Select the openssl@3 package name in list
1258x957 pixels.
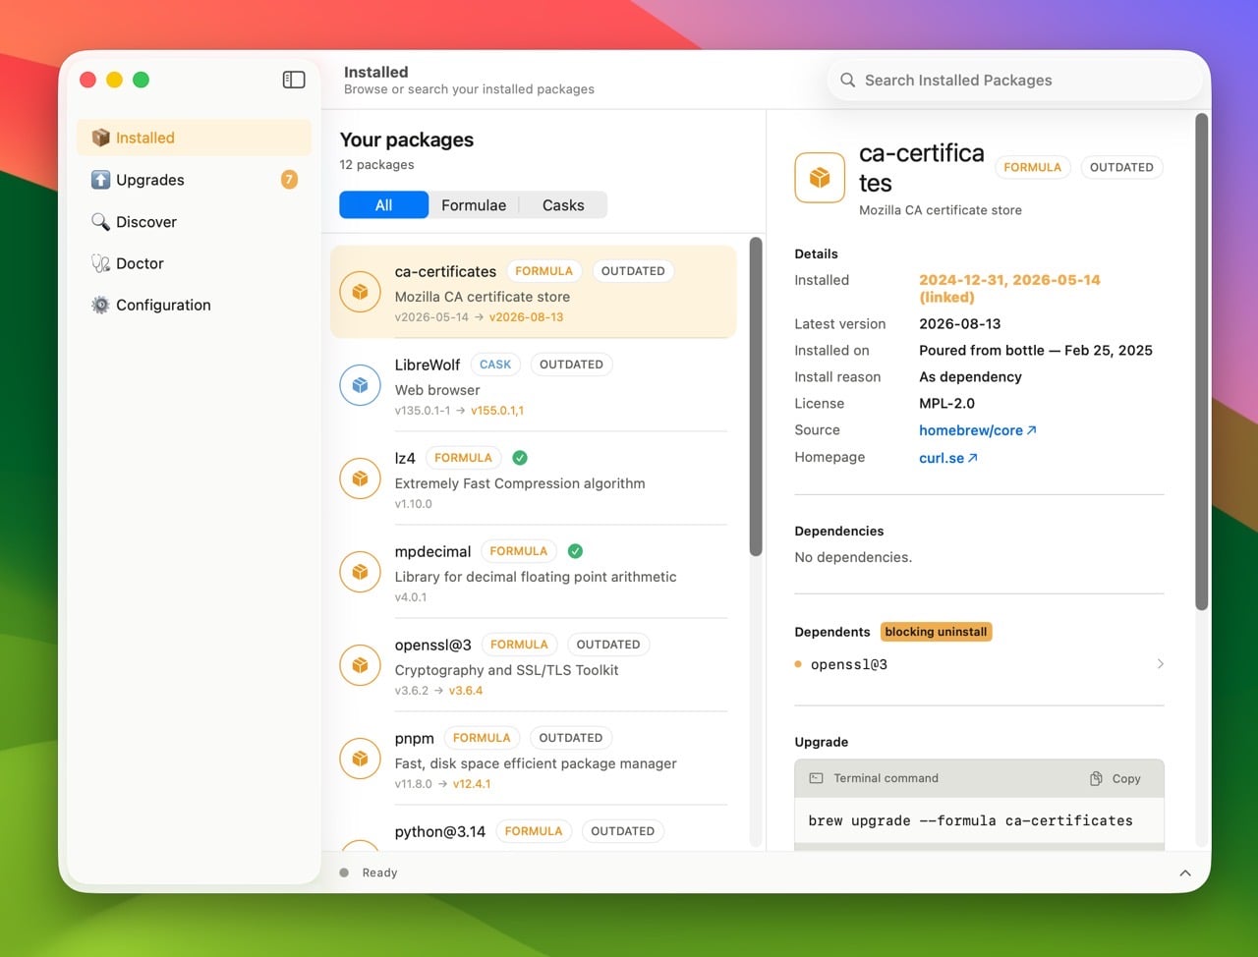(432, 645)
